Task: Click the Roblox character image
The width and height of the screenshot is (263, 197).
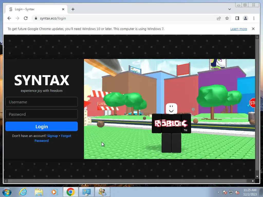Action: point(171,128)
